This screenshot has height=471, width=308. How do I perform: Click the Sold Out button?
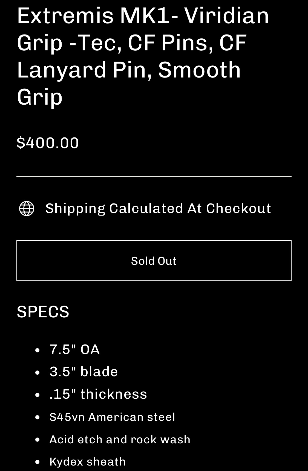pyautogui.click(x=154, y=261)
